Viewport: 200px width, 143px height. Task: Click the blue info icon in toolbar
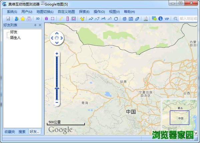(x=160, y=19)
